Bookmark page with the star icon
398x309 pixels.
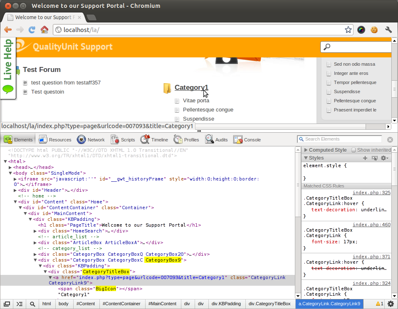tap(348, 30)
